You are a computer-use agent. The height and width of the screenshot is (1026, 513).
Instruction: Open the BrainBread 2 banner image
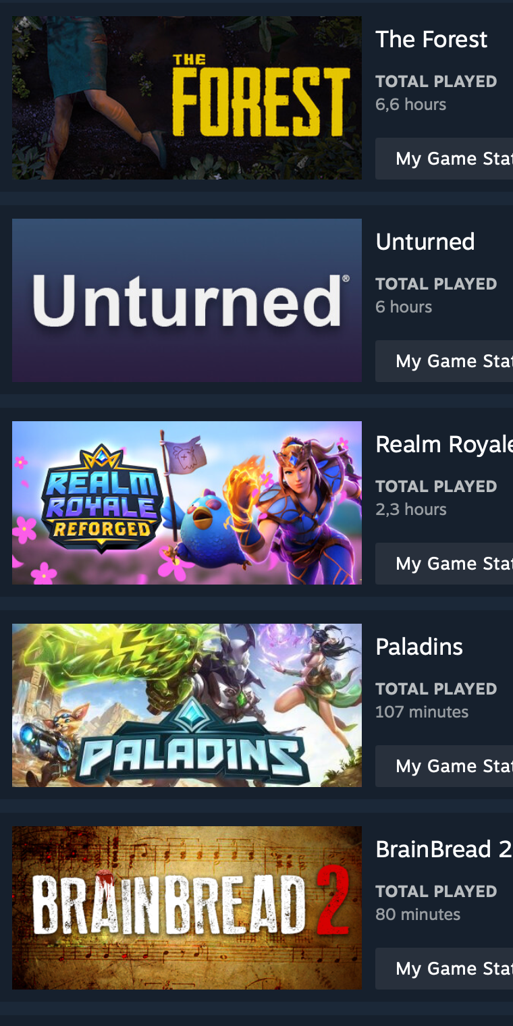pyautogui.click(x=187, y=908)
